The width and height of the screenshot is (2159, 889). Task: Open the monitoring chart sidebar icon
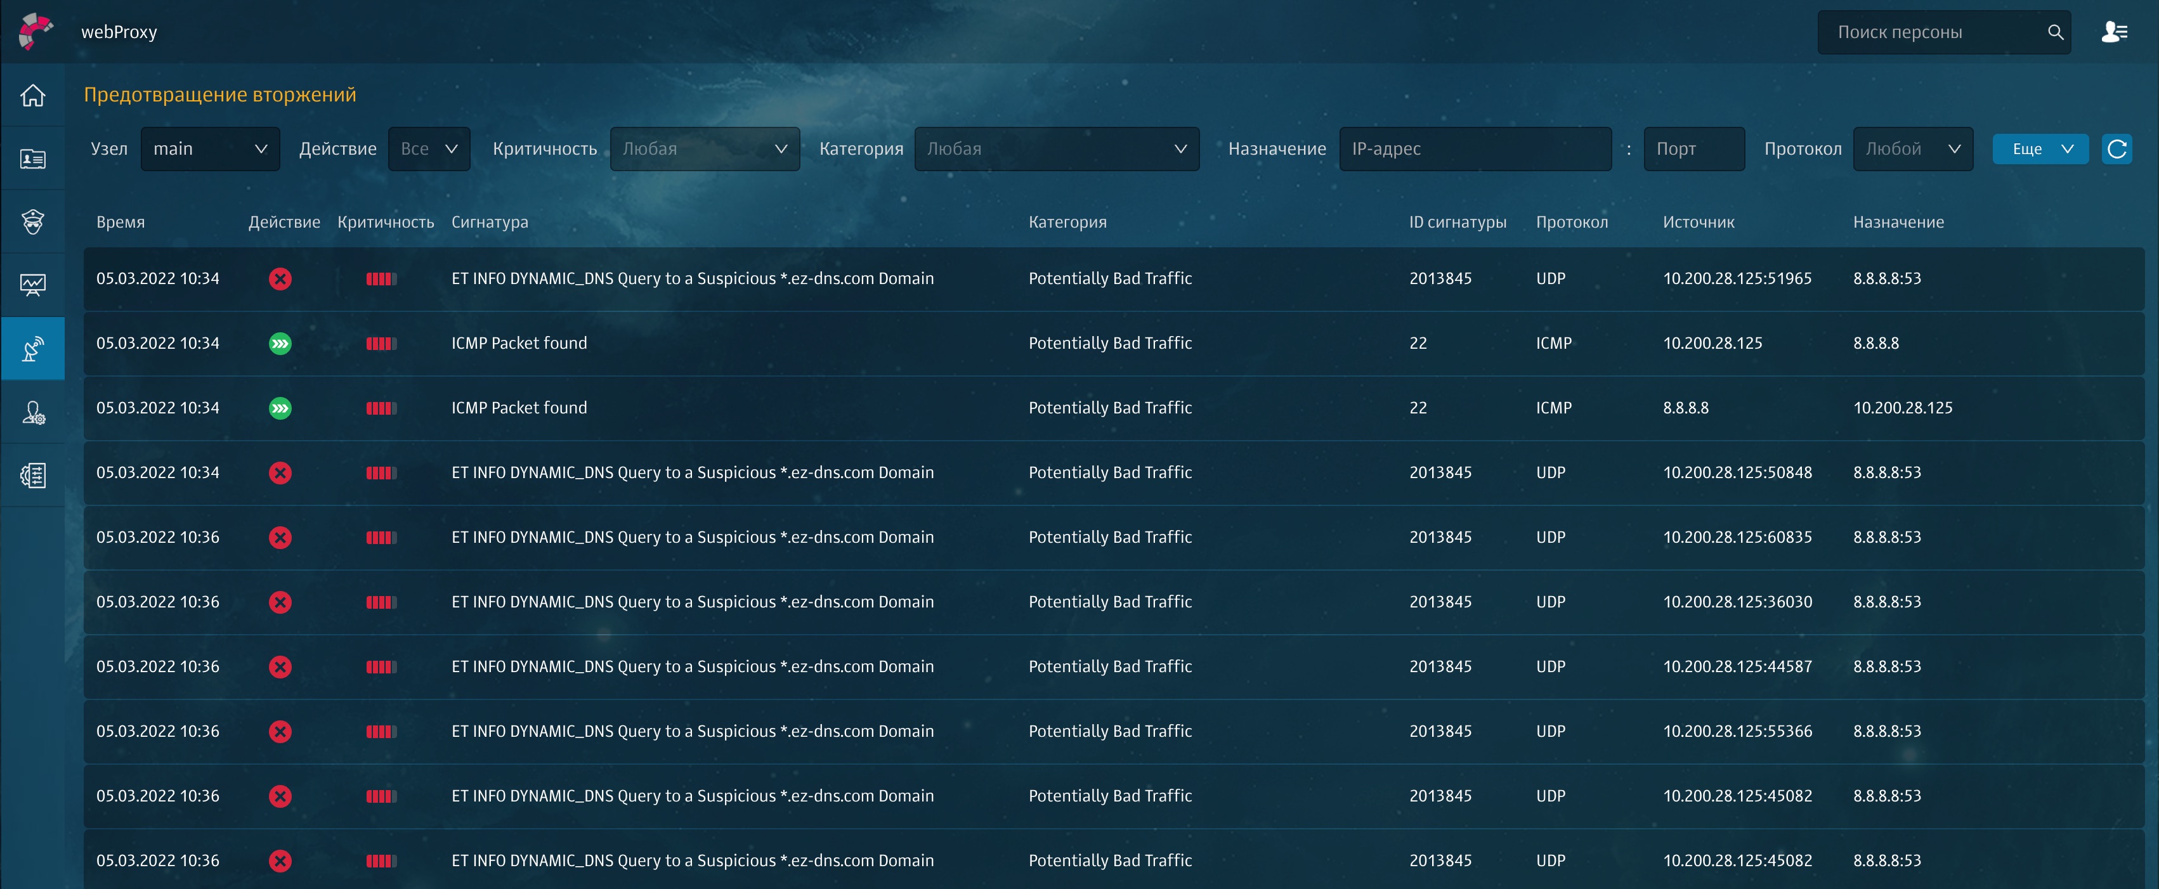pos(33,285)
